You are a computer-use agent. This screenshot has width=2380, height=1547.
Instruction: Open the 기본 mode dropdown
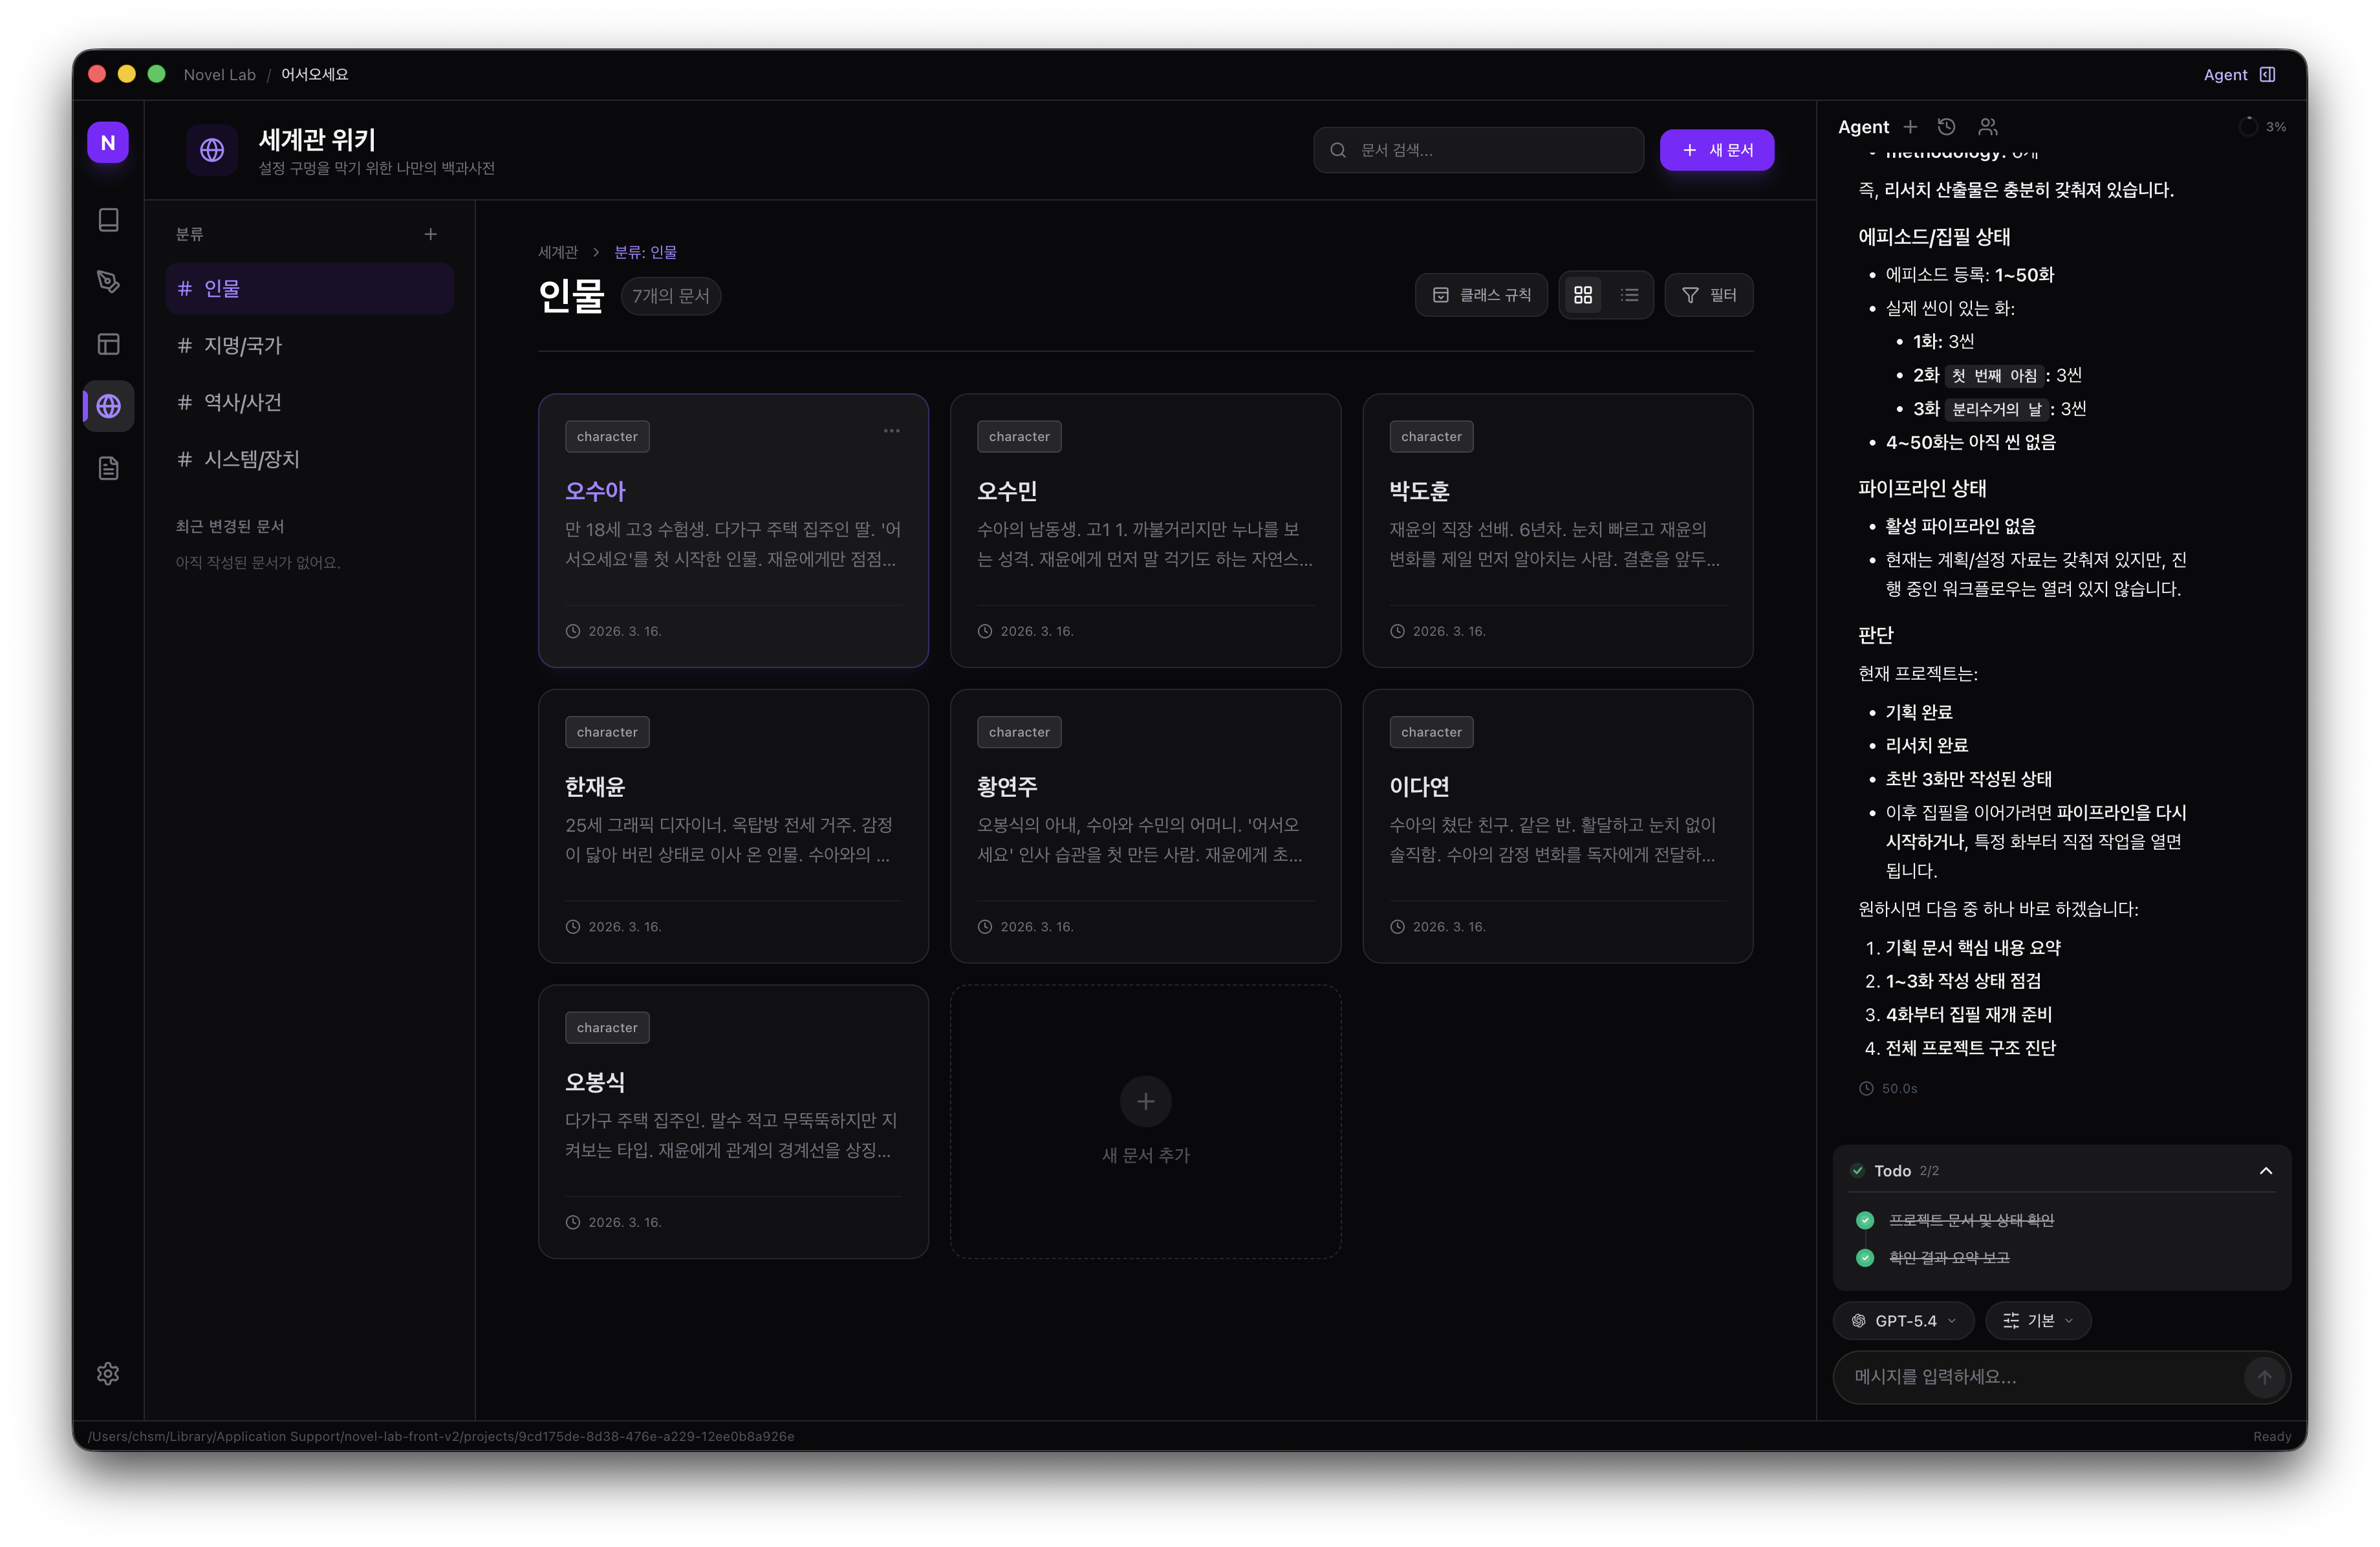pyautogui.click(x=2038, y=1320)
